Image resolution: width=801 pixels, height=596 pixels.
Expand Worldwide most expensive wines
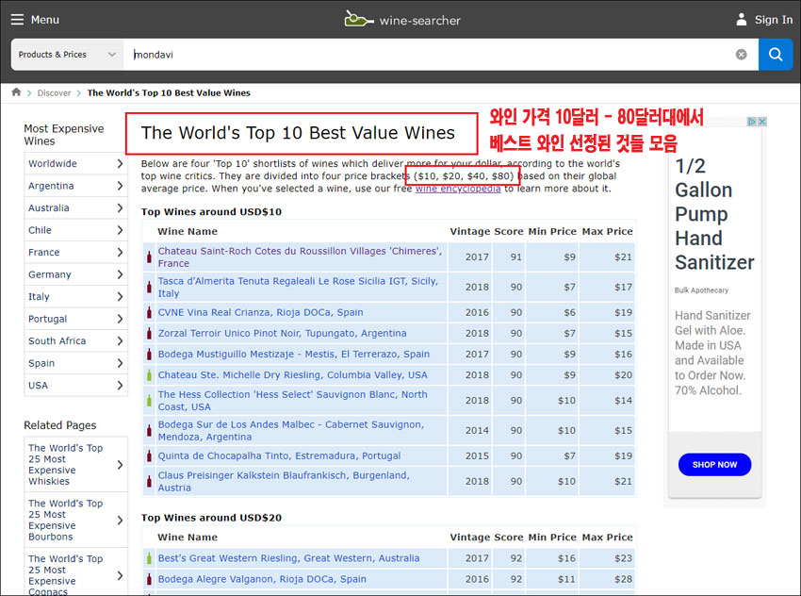point(75,163)
